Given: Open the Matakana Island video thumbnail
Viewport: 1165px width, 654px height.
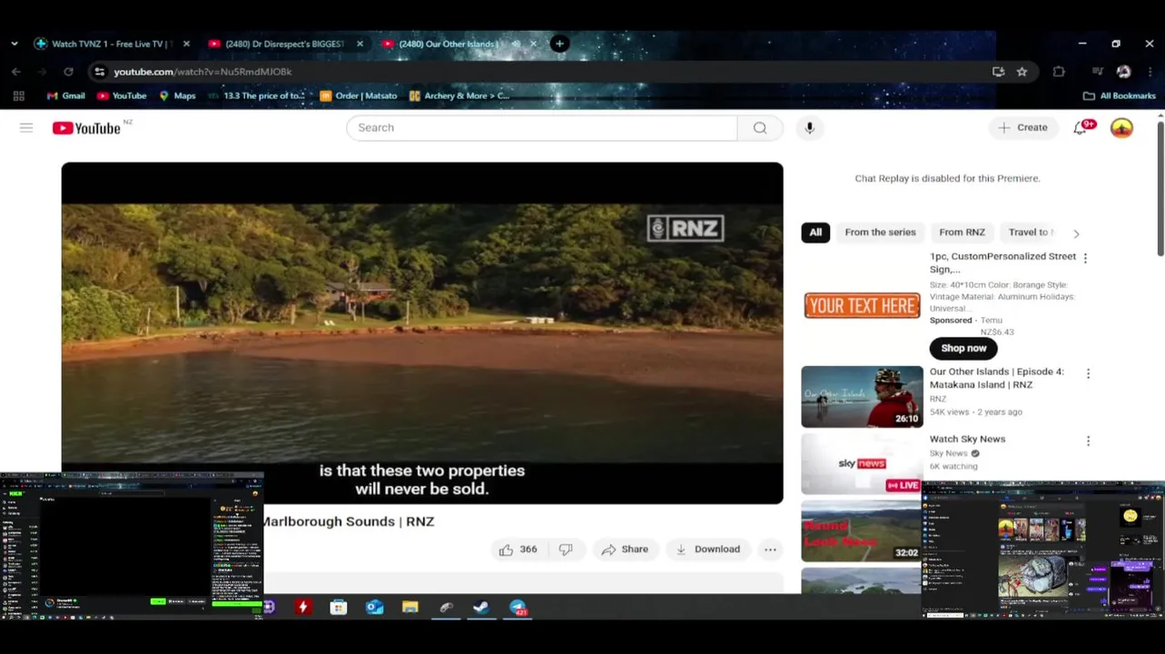Looking at the screenshot, I should coord(862,397).
